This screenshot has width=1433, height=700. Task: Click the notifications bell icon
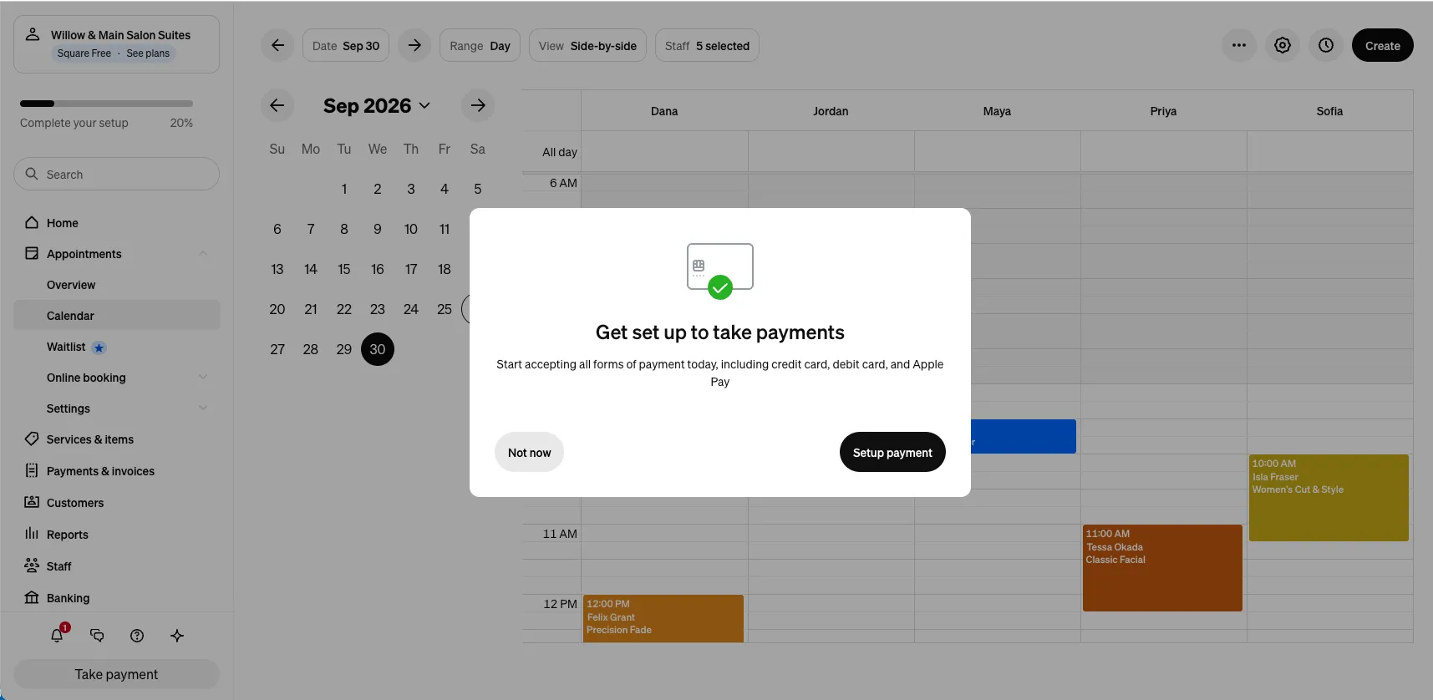pos(57,635)
